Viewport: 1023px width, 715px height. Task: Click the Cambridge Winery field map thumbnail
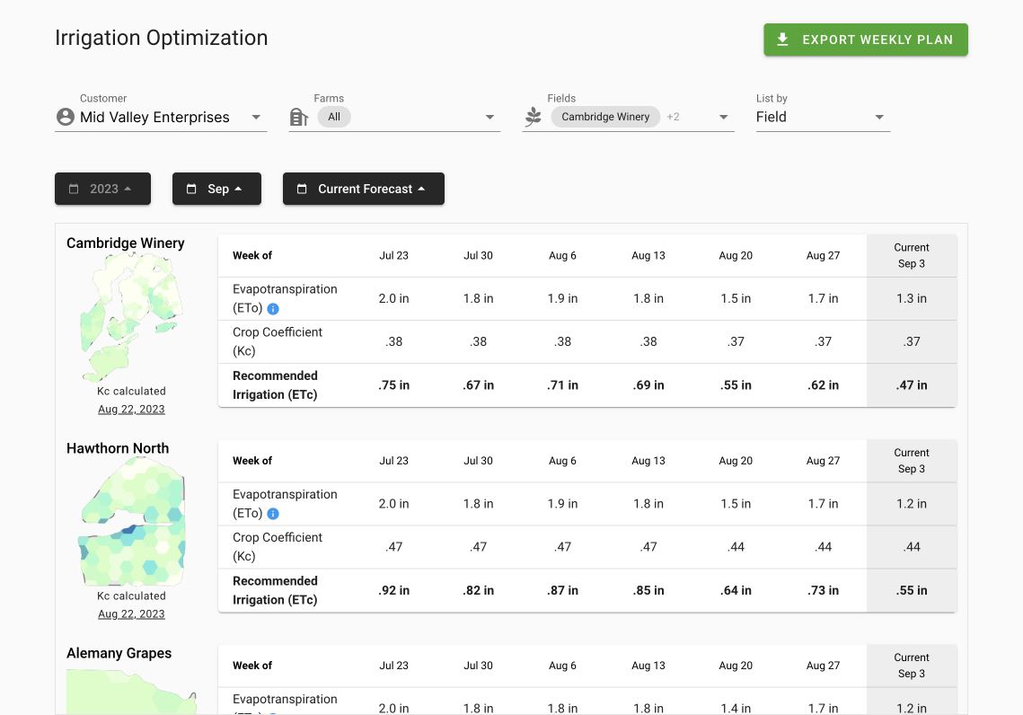pyautogui.click(x=131, y=317)
